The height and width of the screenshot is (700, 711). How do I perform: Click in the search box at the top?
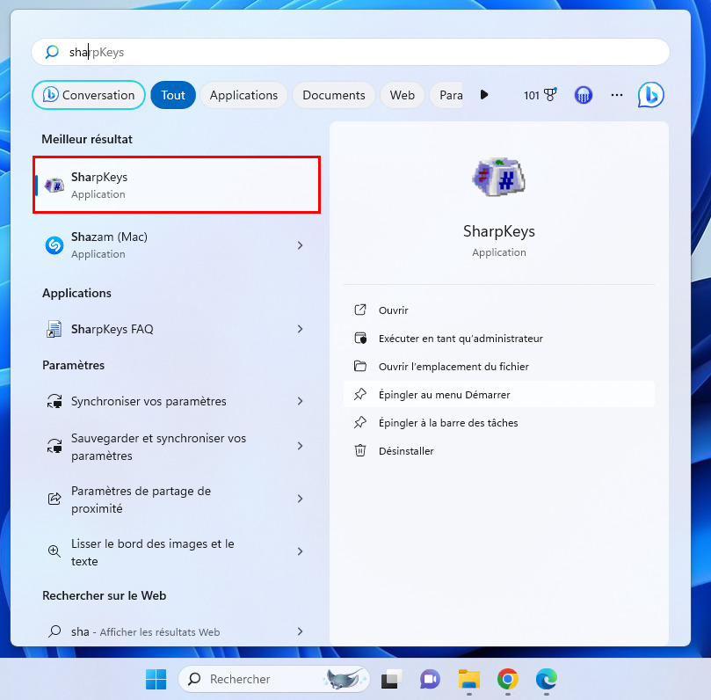[x=351, y=52]
